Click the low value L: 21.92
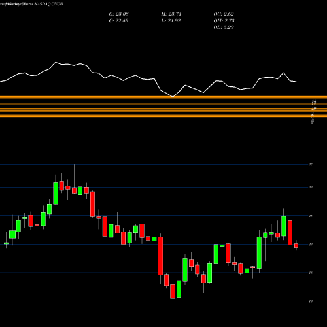 point(171,20)
